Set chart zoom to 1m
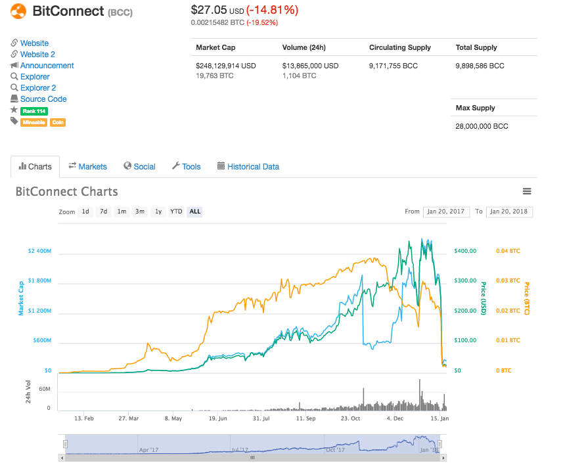 [x=122, y=212]
